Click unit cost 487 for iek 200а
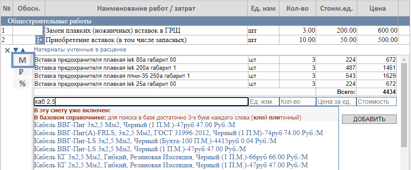The height and width of the screenshot is (170, 411). (336, 68)
